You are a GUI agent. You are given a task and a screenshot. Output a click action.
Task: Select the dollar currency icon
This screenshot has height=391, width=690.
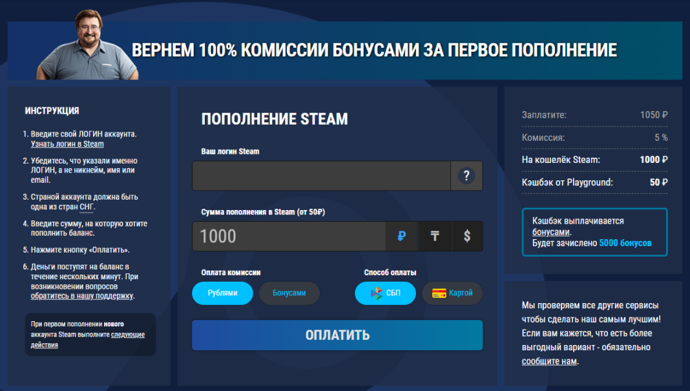467,236
